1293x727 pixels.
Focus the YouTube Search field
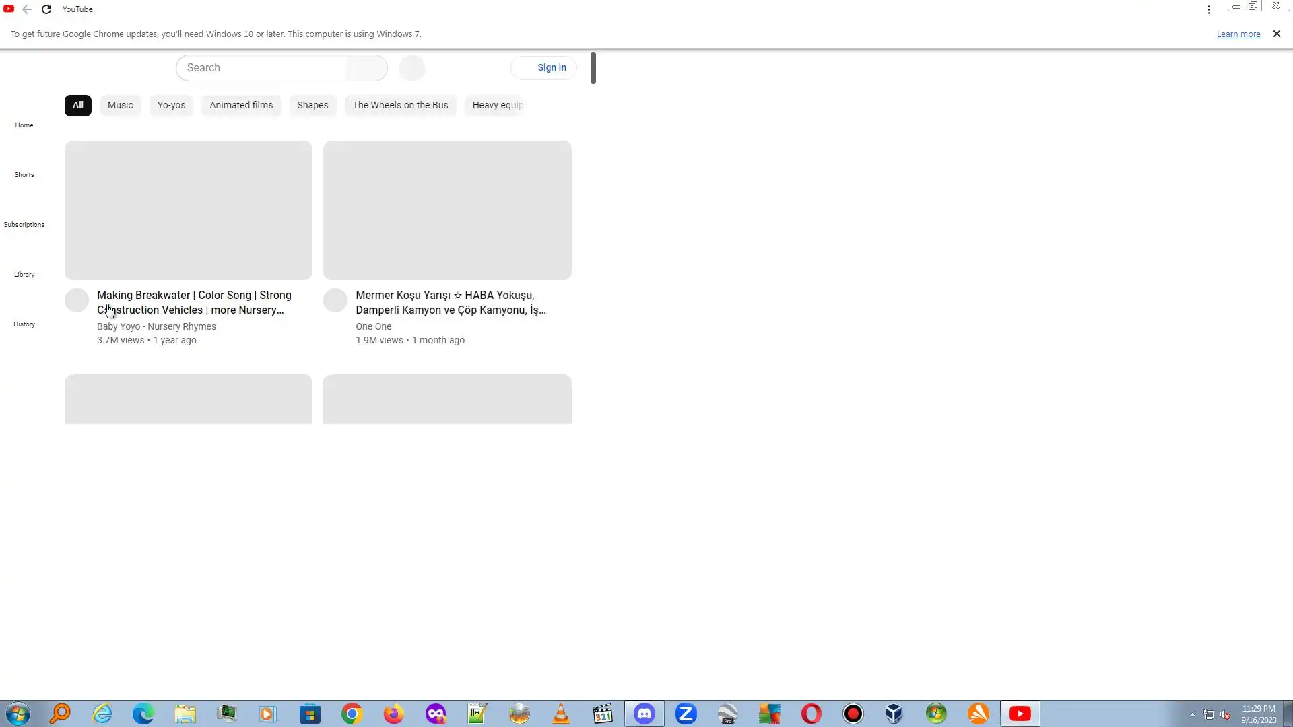[261, 68]
